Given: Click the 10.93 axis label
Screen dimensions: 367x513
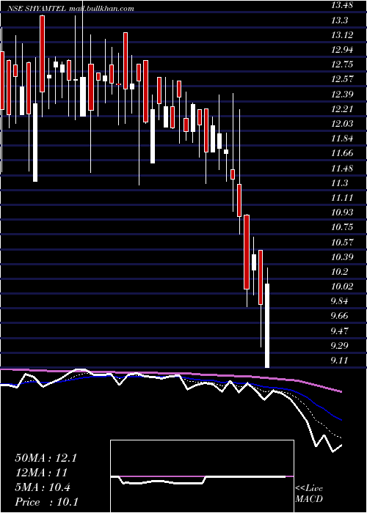Looking at the screenshot, I should tap(342, 213).
